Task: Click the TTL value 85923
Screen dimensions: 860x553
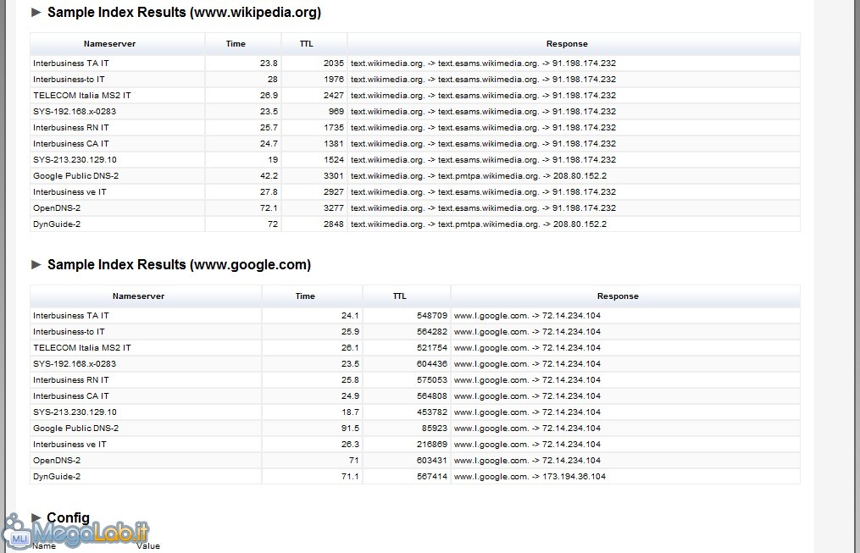Action: [435, 428]
